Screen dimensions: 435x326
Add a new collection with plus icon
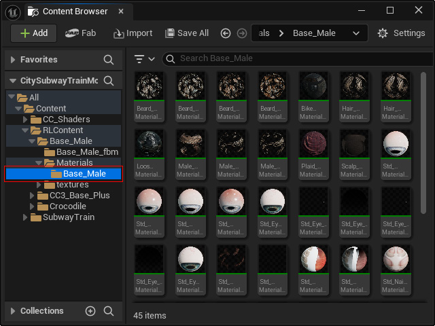pyautogui.click(x=90, y=311)
